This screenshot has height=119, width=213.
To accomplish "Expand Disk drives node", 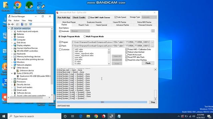I will click(x=12, y=43).
